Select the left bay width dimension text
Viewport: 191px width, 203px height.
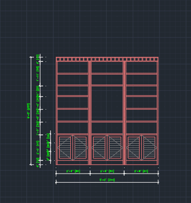[x=73, y=171]
